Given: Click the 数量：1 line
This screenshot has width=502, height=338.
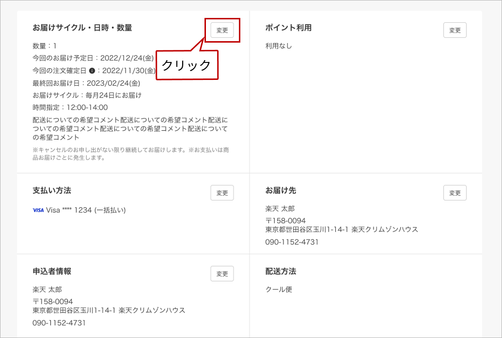Looking at the screenshot, I should pyautogui.click(x=45, y=46).
